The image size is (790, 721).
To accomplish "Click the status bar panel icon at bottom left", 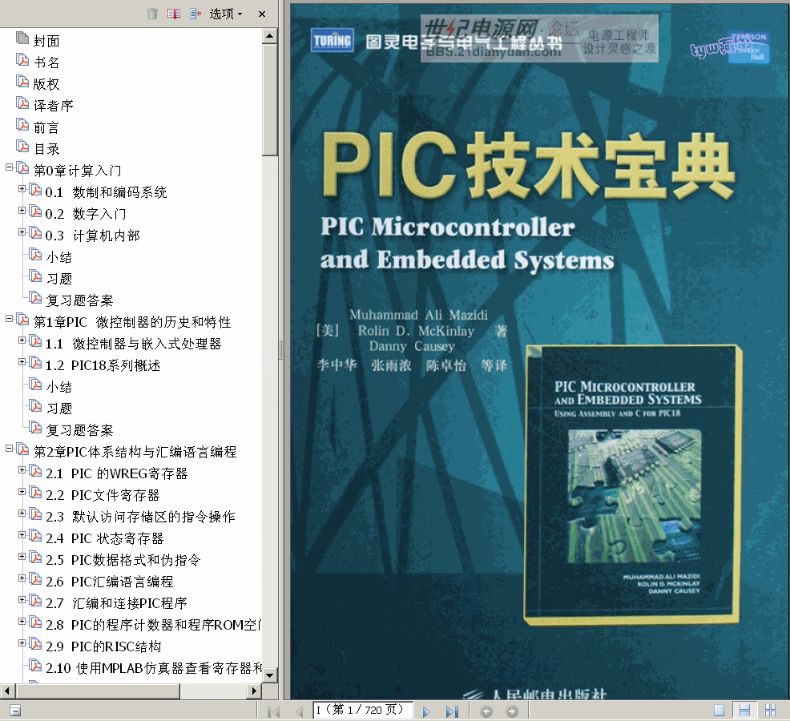I will click(15, 711).
